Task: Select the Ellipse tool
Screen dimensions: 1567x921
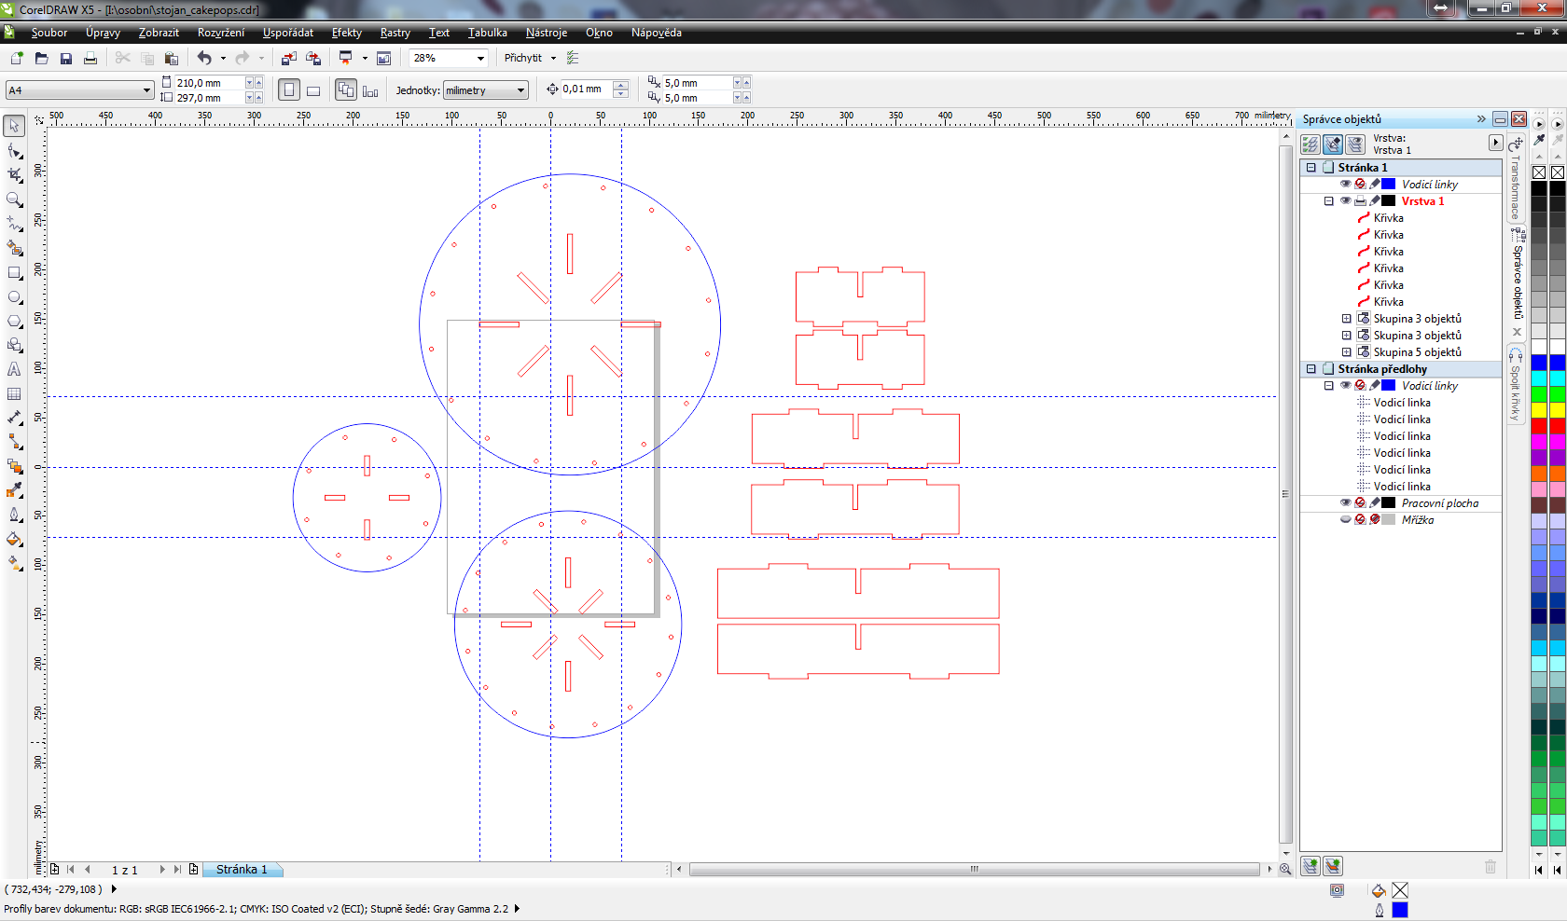Action: tap(14, 297)
